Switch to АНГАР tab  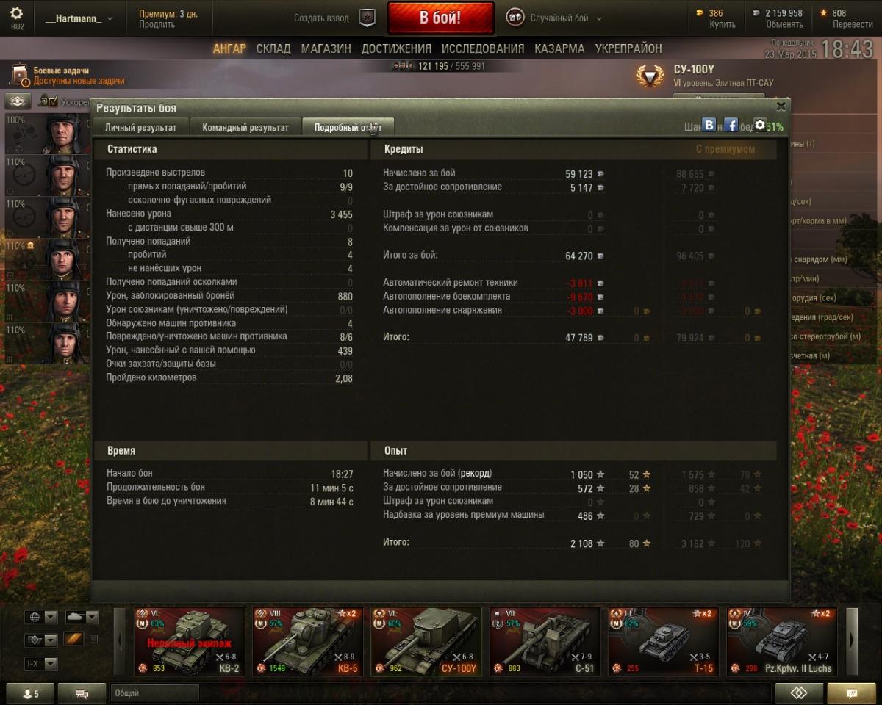tap(229, 48)
